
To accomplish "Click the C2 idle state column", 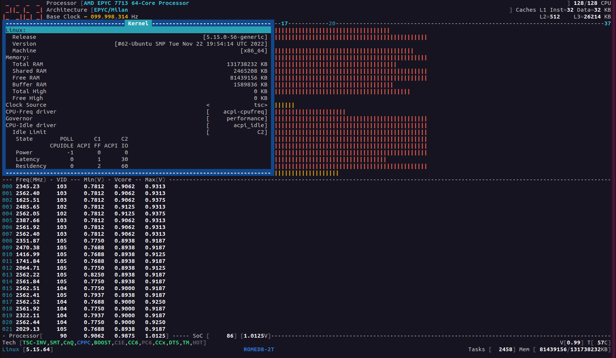I will (125, 139).
